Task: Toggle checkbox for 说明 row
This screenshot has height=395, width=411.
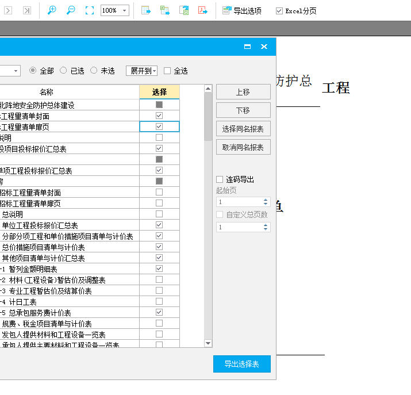Action: click(159, 137)
